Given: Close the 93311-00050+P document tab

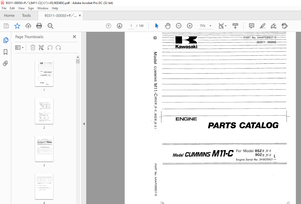Looking at the screenshot, I should (80, 16).
